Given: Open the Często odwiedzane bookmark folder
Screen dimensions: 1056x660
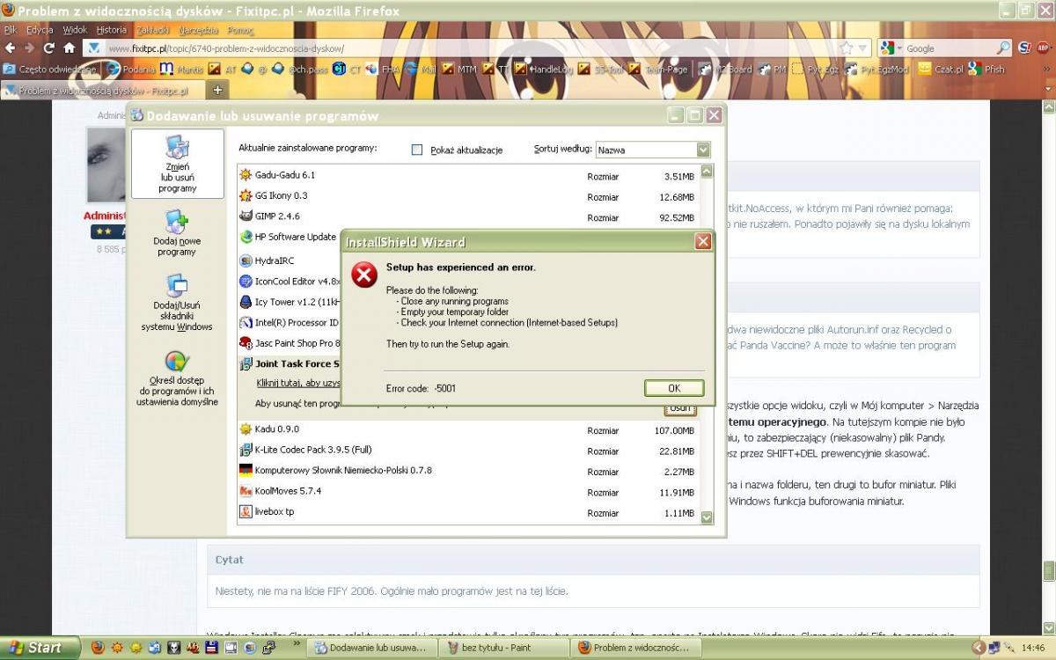Looking at the screenshot, I should click(x=50, y=69).
